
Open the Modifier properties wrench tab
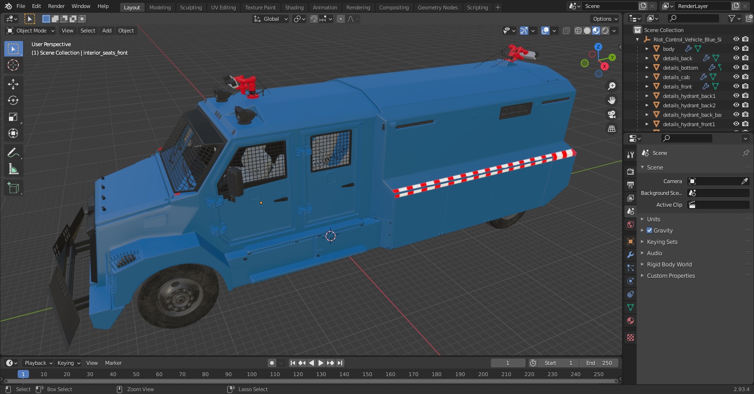(x=631, y=255)
